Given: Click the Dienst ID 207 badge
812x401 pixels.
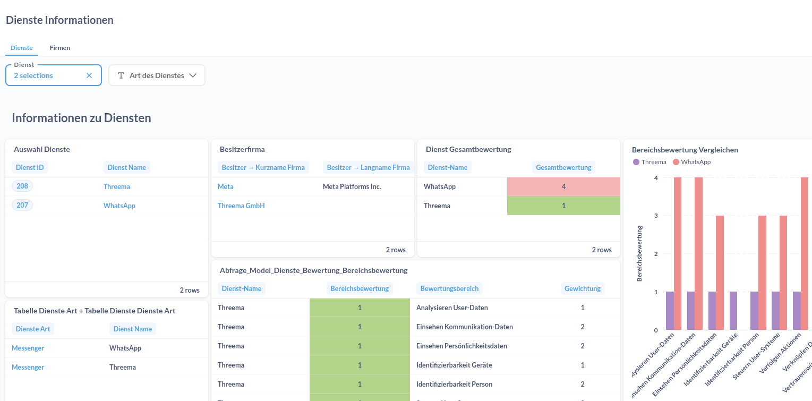Looking at the screenshot, I should coord(22,205).
